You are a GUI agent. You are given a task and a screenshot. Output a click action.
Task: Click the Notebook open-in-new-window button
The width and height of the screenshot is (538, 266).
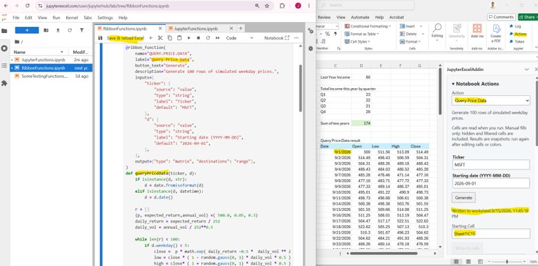[277, 38]
